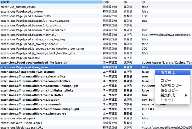The height and width of the screenshot is (129, 192).
Task: Select affilorama.nofollowlinkhighlight preference row
Action: pyautogui.click(x=96, y=109)
